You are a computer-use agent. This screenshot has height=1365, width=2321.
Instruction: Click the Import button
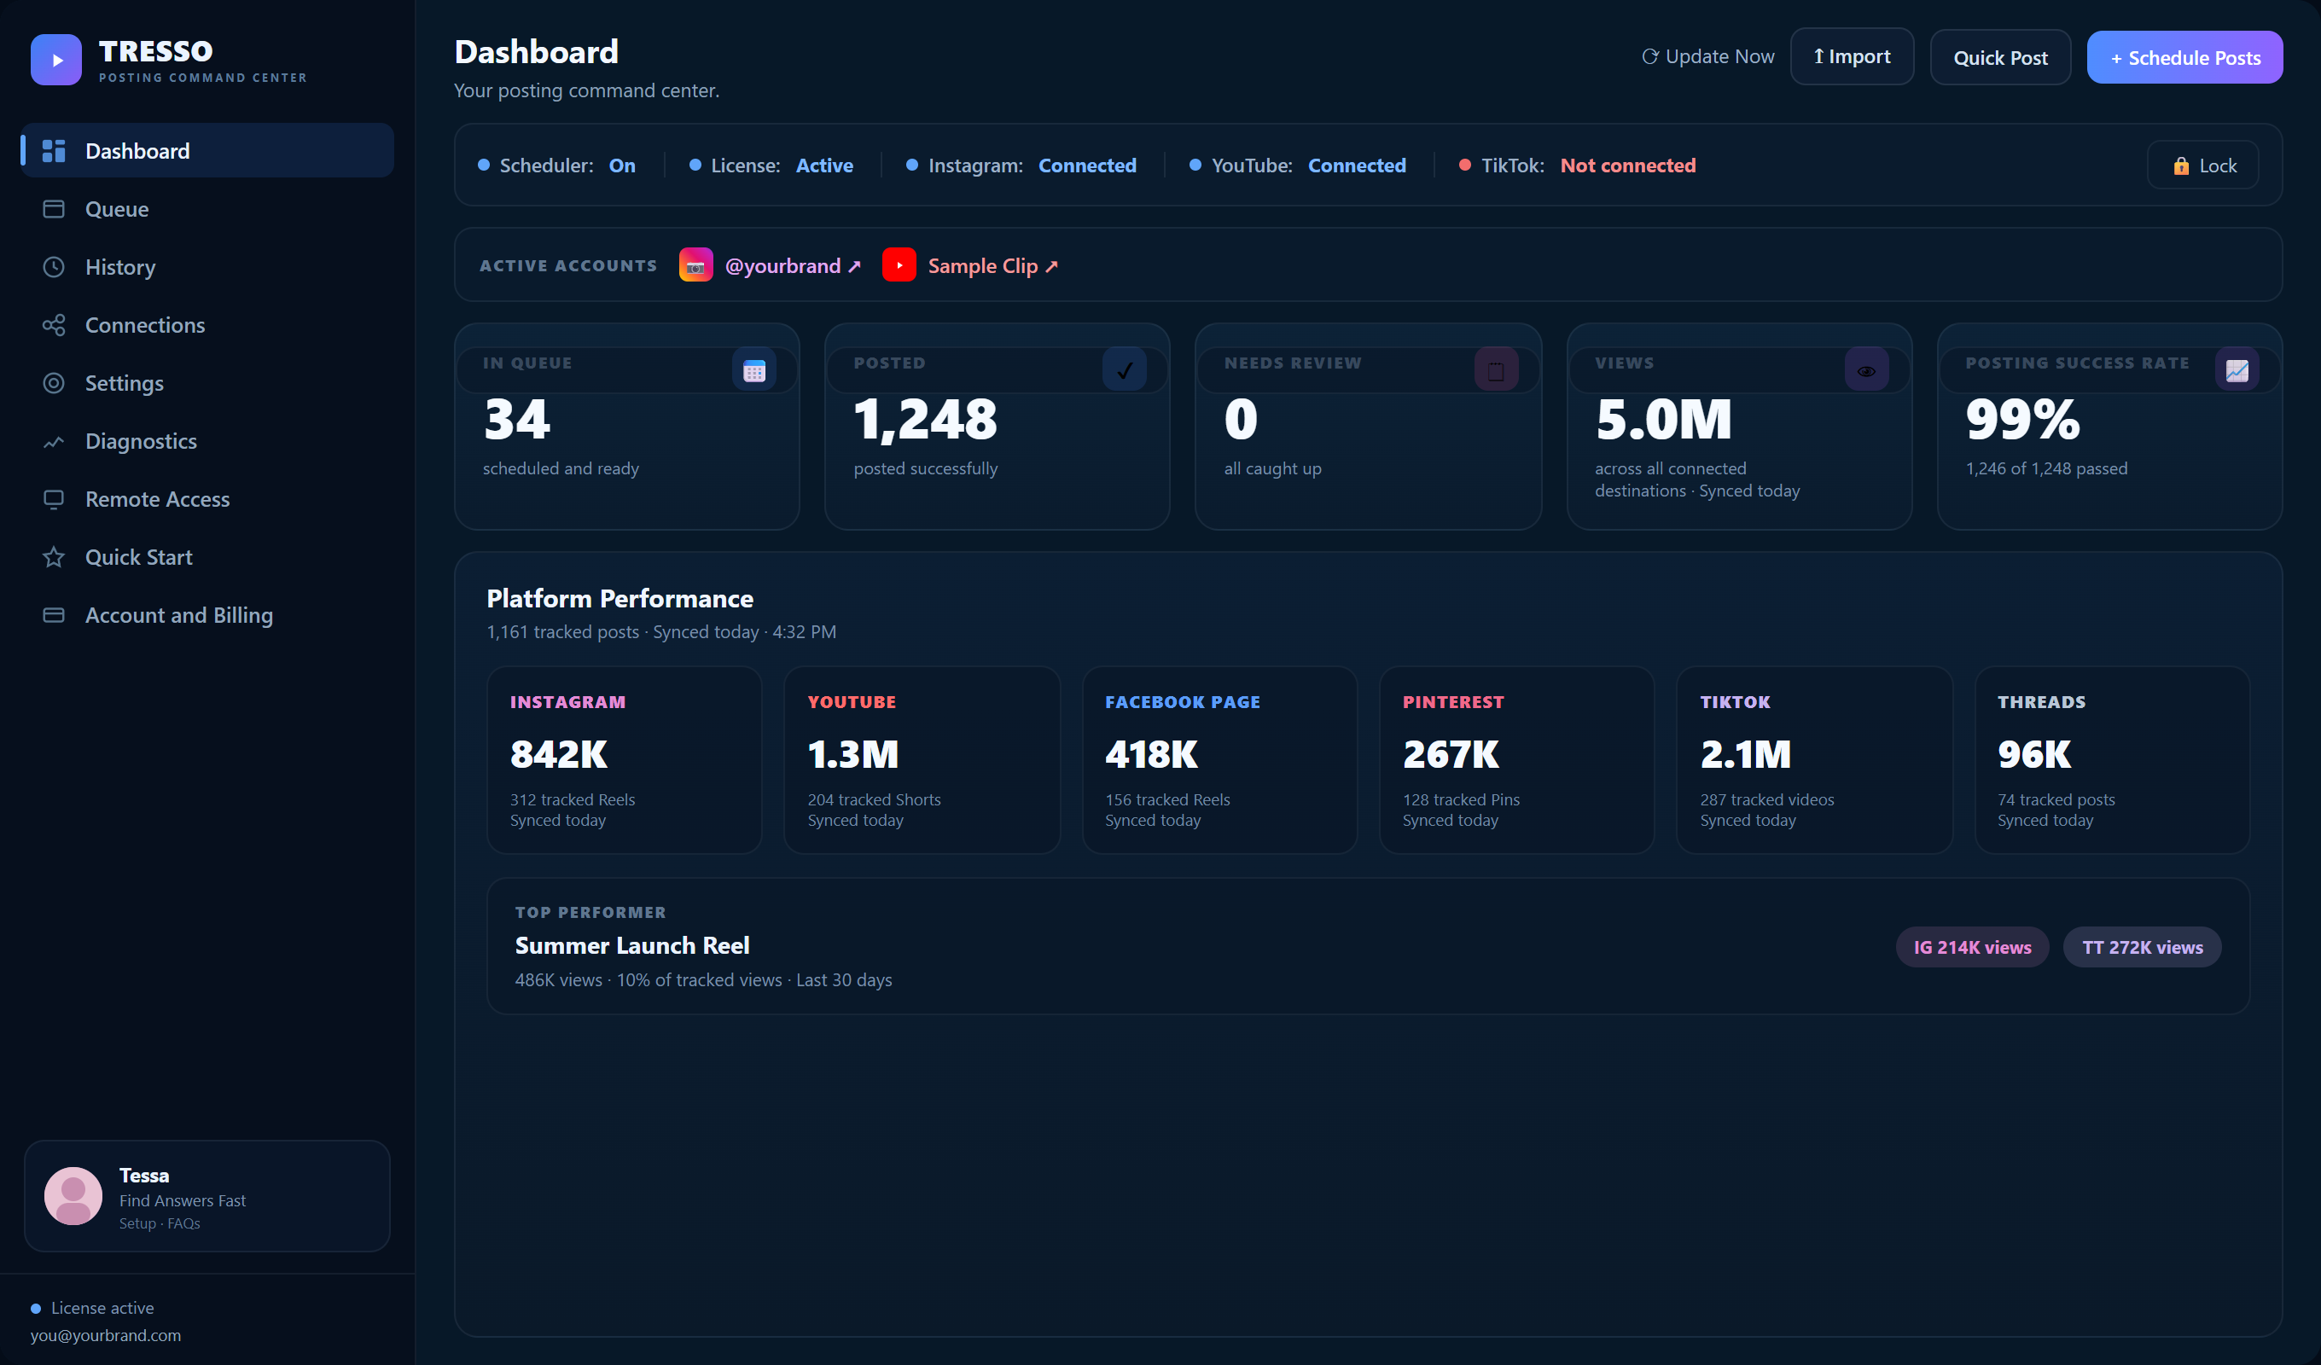[1852, 57]
